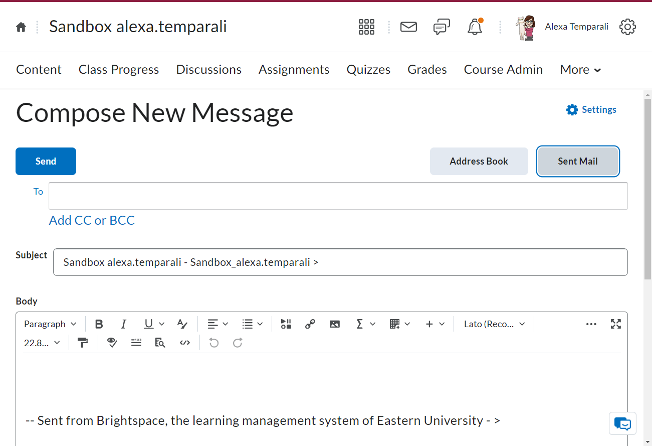Screen dimensions: 652x446
Task: Open the course selector grid icon
Action: coord(366,27)
